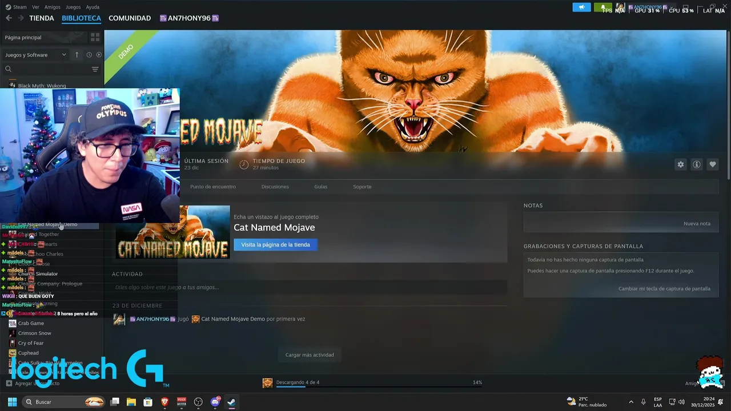Add Cat Named Mojave Demo to favorites
This screenshot has height=411, width=731.
713,164
